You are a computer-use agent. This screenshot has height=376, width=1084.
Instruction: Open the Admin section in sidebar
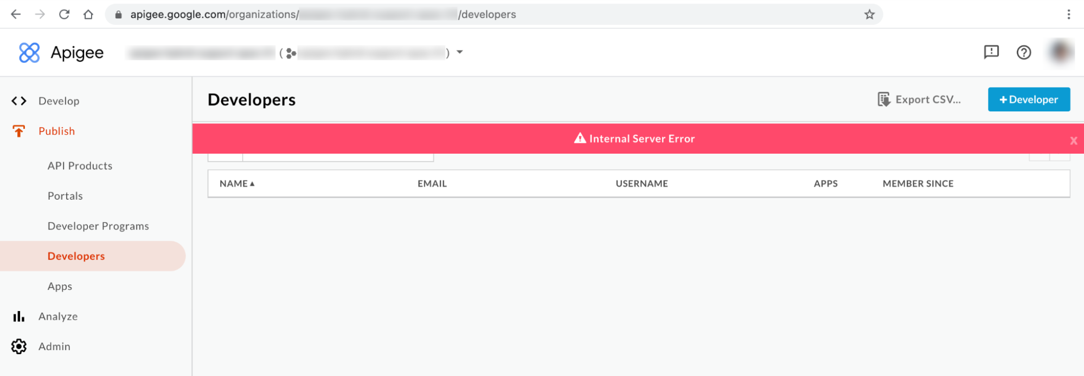[54, 347]
